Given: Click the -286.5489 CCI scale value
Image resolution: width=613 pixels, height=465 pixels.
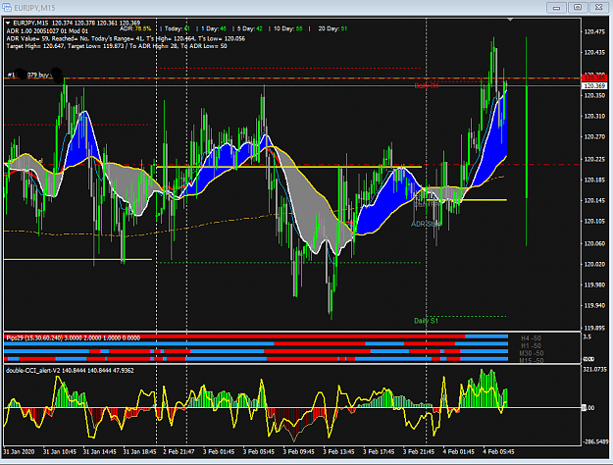Looking at the screenshot, I should point(594,441).
